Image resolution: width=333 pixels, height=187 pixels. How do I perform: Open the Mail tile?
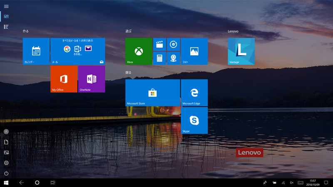78,51
